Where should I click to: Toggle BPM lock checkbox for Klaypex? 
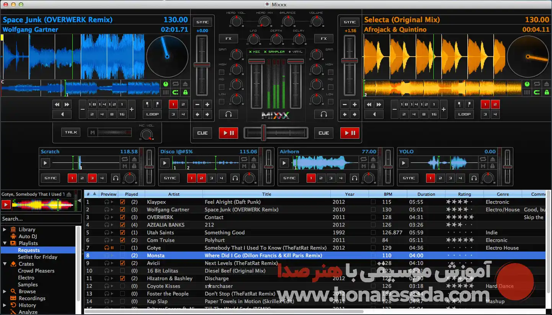[373, 202]
